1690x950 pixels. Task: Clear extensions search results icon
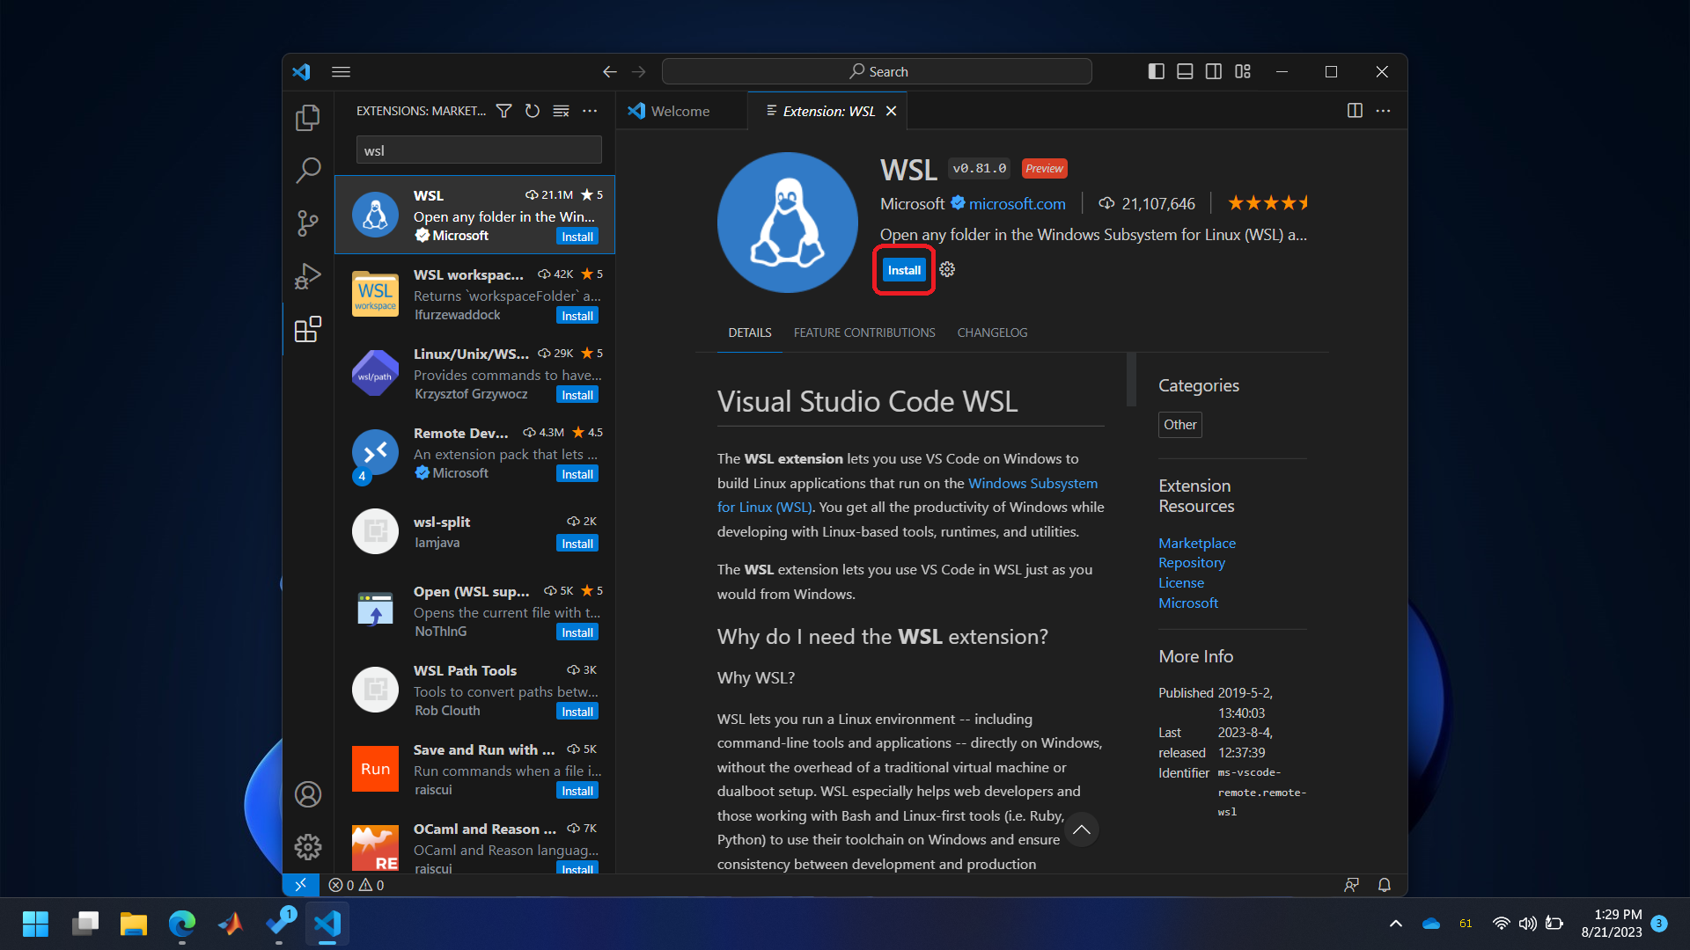pos(561,111)
